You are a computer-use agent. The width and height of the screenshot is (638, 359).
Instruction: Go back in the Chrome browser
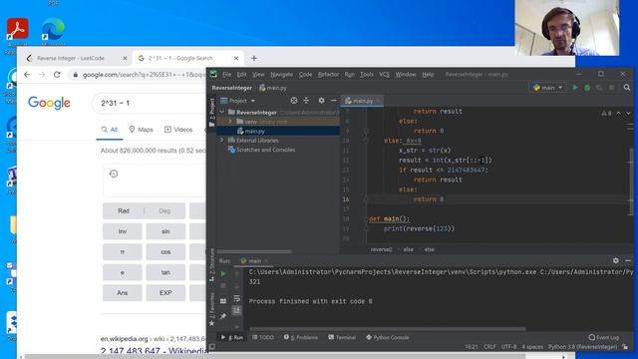[27, 75]
